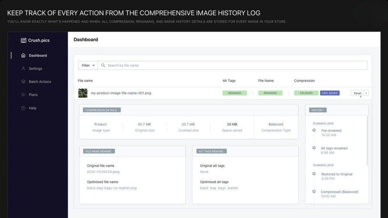Viewport: 388px width, 218px height.
Task: Expand the Detail dropdown arrow
Action: [x=366, y=93]
